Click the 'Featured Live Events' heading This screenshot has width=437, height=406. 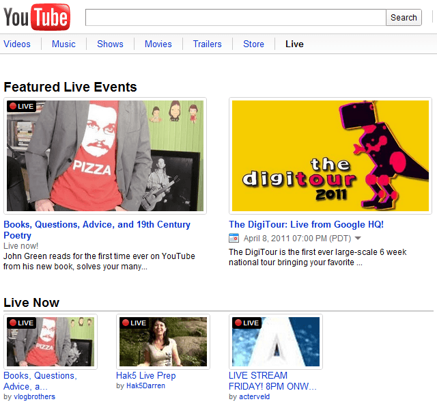click(70, 87)
